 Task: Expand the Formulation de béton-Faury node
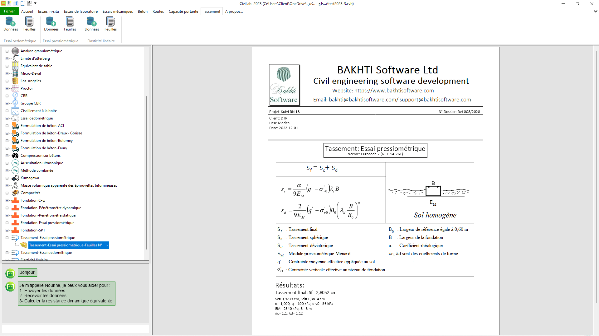[7, 148]
